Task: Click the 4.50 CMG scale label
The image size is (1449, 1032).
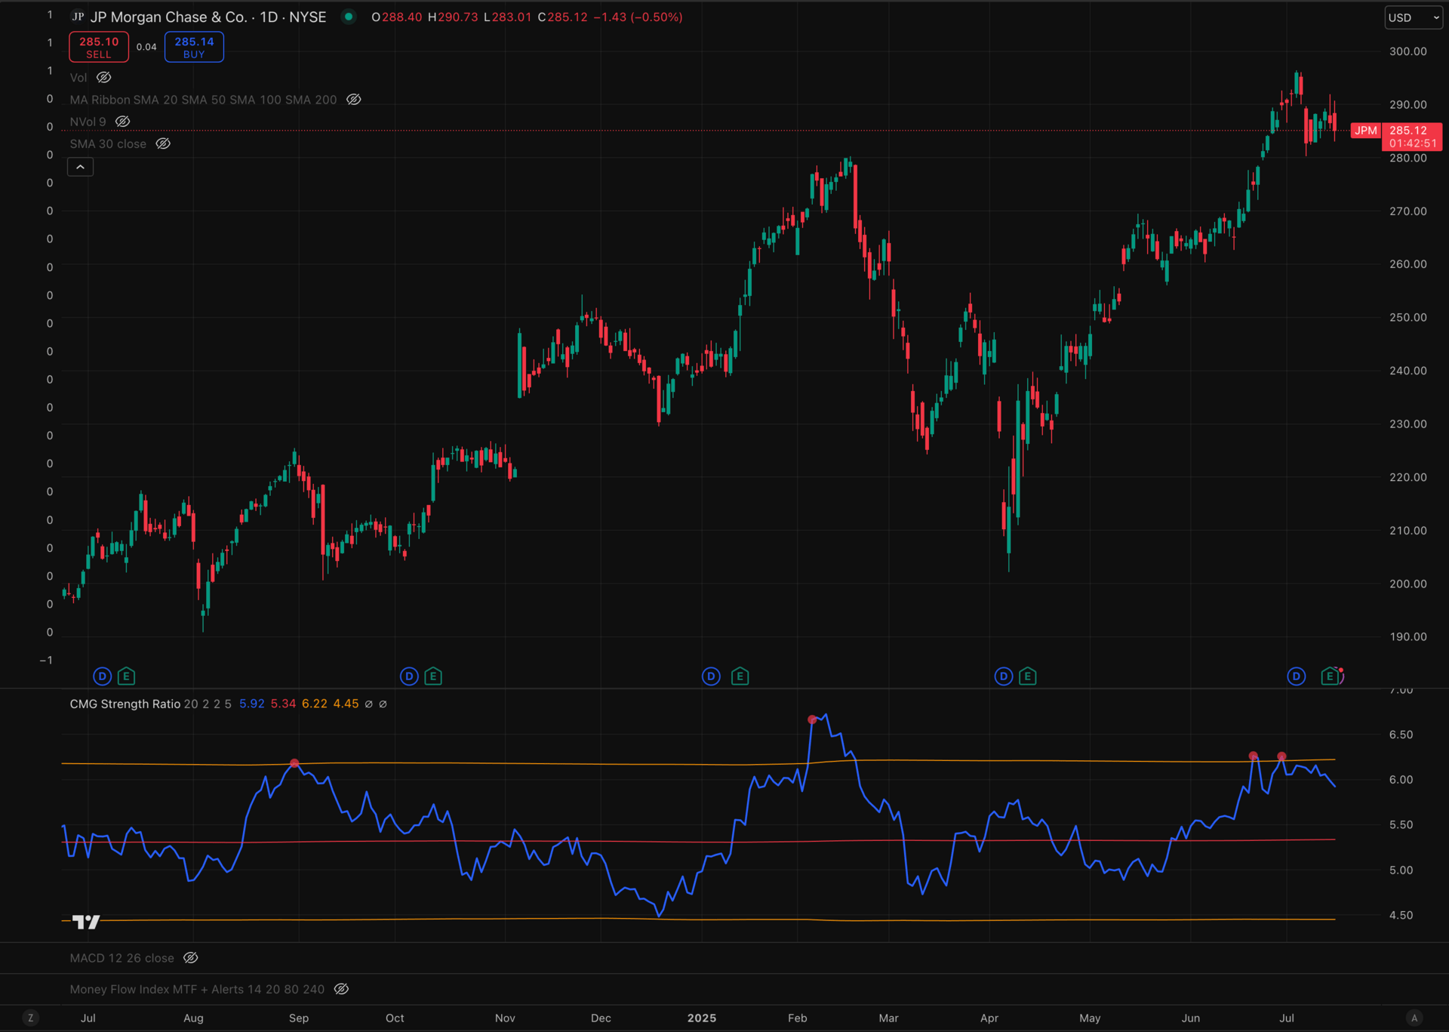Action: click(1401, 915)
